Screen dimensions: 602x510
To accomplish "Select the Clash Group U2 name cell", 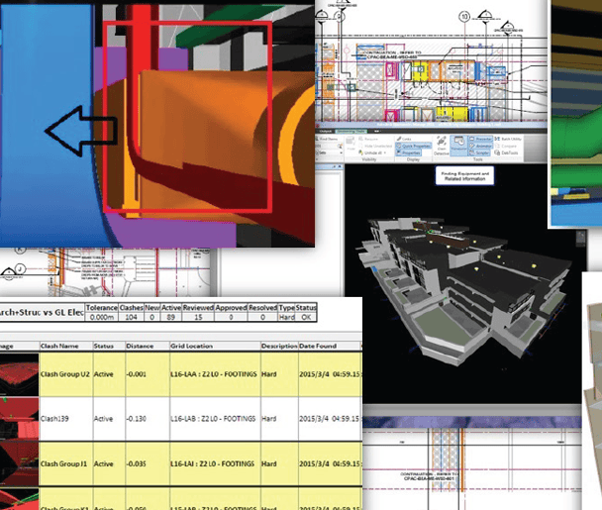I will pos(65,374).
